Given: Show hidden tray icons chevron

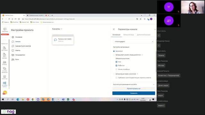Looking at the screenshot, I should coord(117,99).
